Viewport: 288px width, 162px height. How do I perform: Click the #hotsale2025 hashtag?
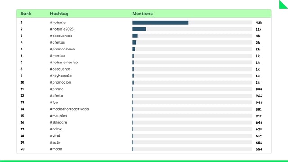(62, 29)
